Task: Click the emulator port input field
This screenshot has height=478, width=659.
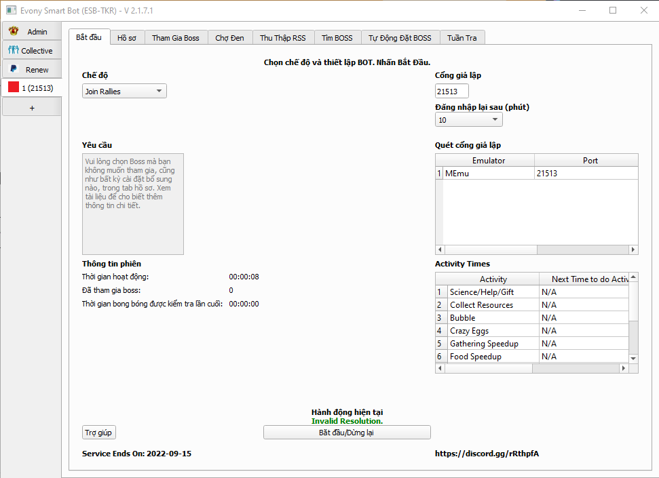Action: coord(451,92)
